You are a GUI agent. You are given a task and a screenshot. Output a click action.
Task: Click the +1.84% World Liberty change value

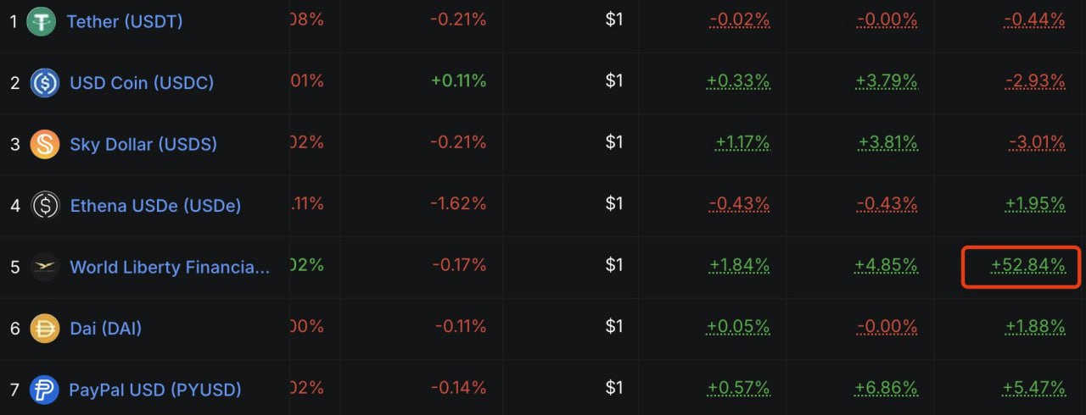point(739,266)
